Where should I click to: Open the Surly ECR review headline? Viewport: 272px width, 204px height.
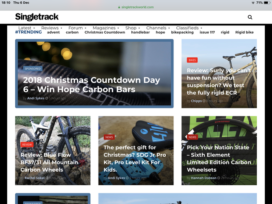click(219, 82)
